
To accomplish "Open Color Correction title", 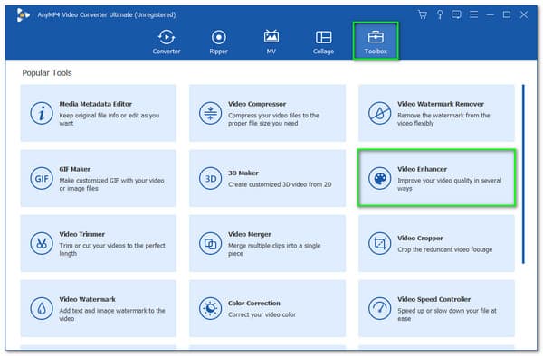I will pos(253,303).
